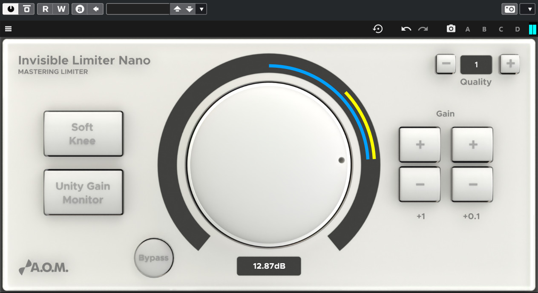Click the large gain knob

click(269, 164)
